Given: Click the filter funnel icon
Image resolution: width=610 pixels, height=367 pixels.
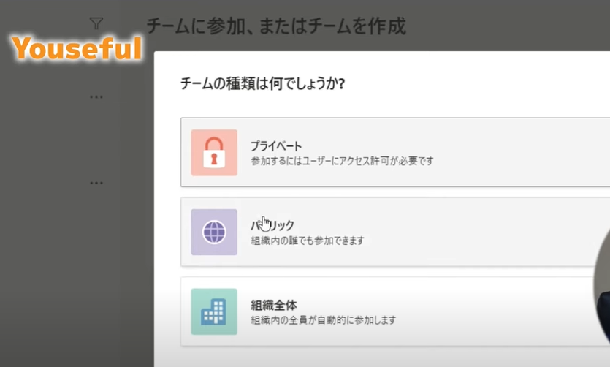Looking at the screenshot, I should point(96,23).
